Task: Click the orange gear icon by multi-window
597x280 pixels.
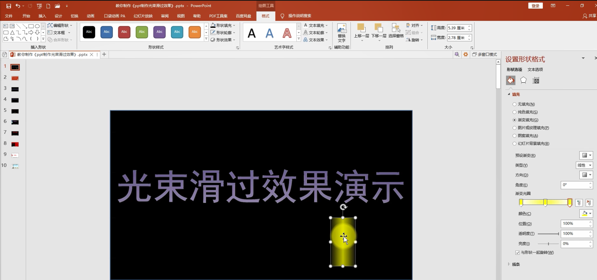Action: pos(466,54)
